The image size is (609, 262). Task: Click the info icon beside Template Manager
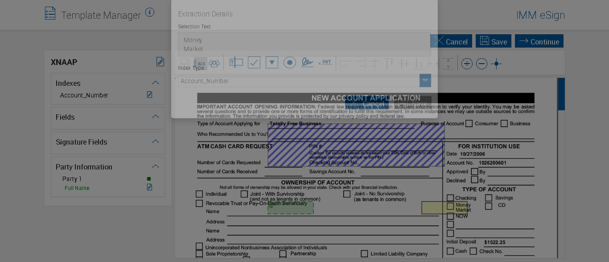[150, 12]
